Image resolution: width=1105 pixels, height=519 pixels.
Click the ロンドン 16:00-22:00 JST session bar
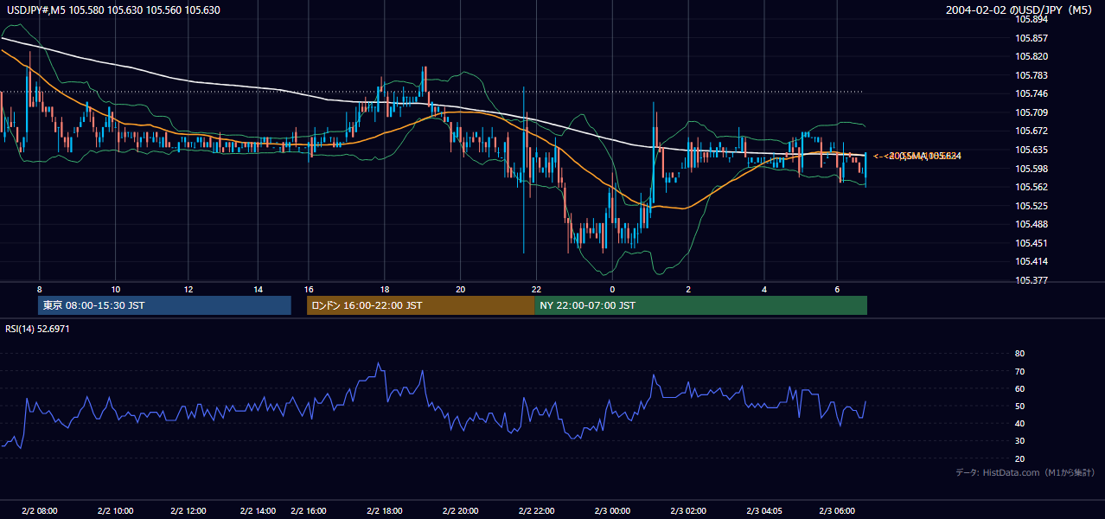[420, 305]
